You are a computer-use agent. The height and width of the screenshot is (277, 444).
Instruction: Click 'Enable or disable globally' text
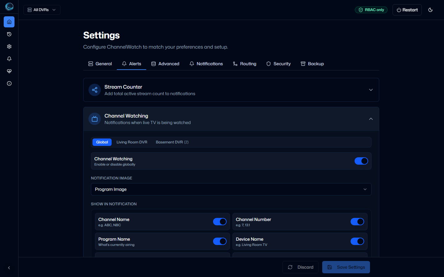115,164
